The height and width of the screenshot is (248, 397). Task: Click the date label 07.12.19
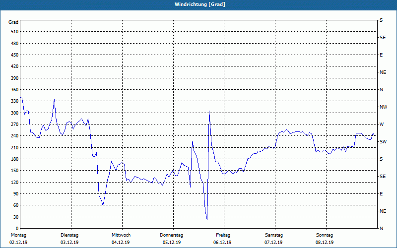point(273,243)
